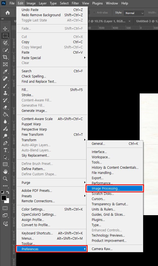Open the Help menu
Screen dimensions: 158x266
tap(125, 3)
